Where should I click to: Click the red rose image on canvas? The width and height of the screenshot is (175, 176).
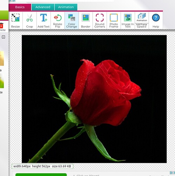[94, 99]
